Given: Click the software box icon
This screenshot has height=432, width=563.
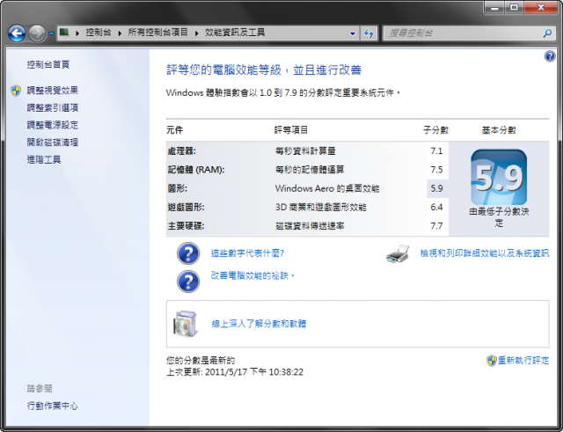Looking at the screenshot, I should (x=186, y=324).
